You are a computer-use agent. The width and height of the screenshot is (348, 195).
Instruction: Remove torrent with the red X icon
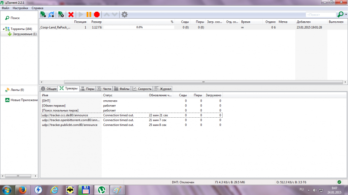click(71, 15)
